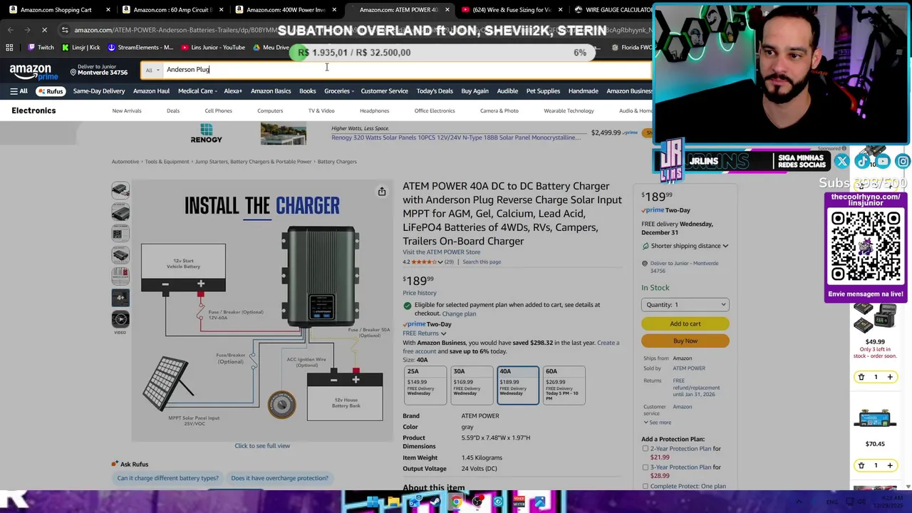Click 'Does it have overcharge protection?' suggestion
The height and width of the screenshot is (513, 912).
point(279,478)
